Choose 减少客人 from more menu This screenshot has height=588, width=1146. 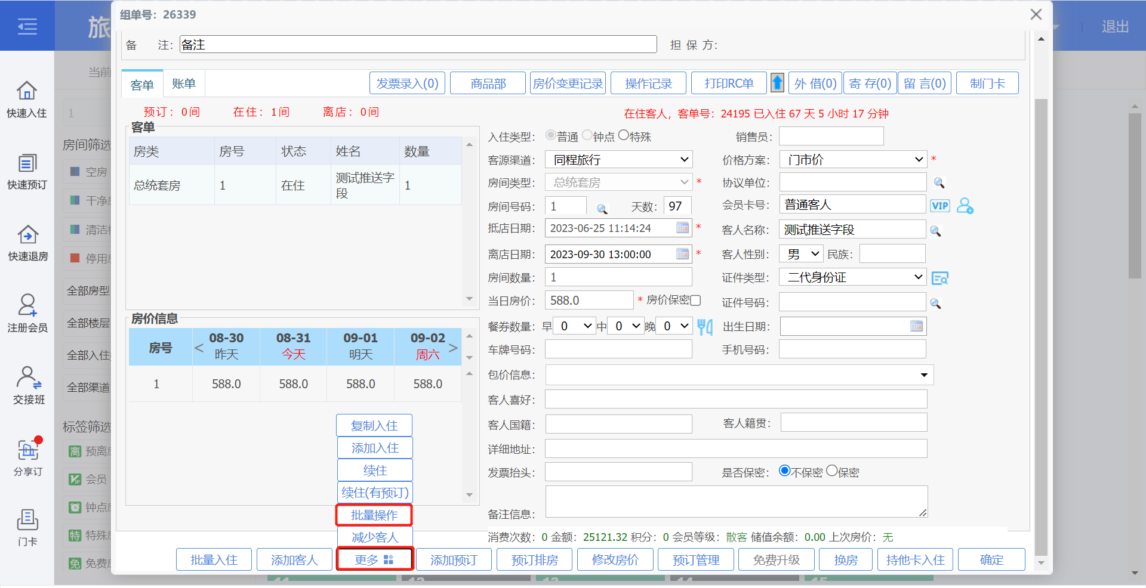(374, 537)
